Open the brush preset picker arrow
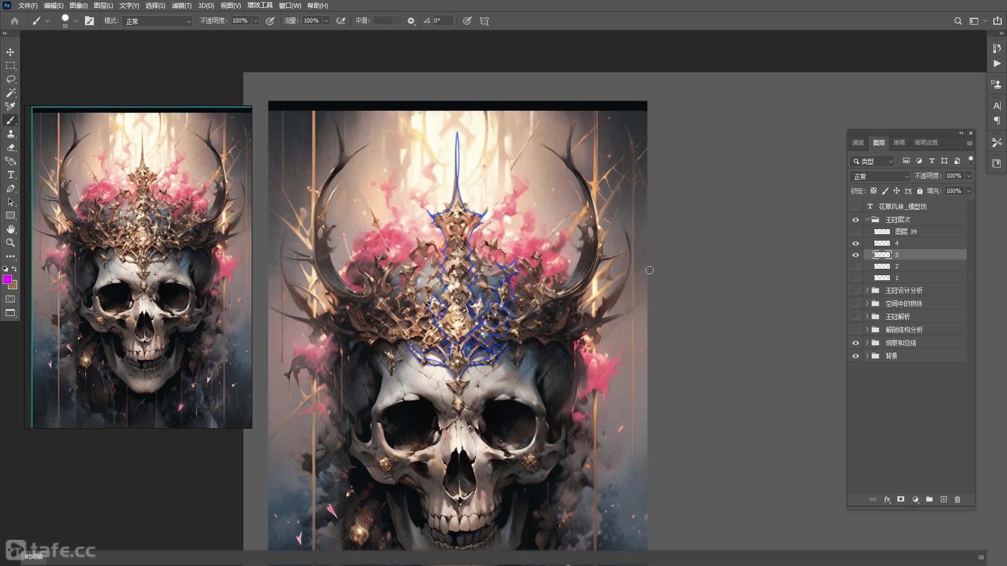The width and height of the screenshot is (1007, 566). [76, 21]
